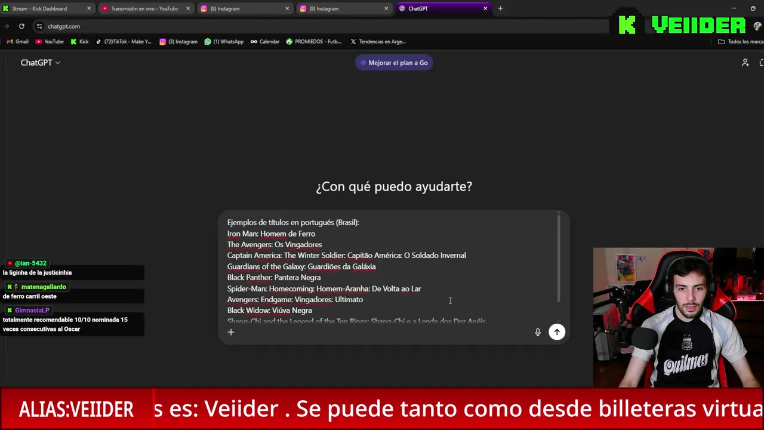Open (3) Instagram bookmark
764x430 pixels.
click(178, 42)
